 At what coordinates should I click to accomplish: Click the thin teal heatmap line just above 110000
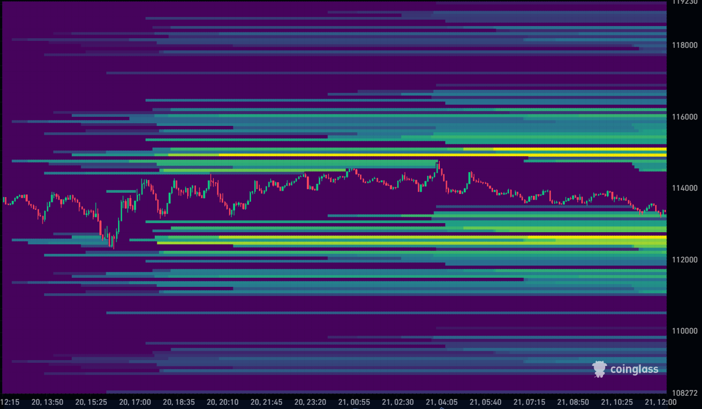pos(386,313)
